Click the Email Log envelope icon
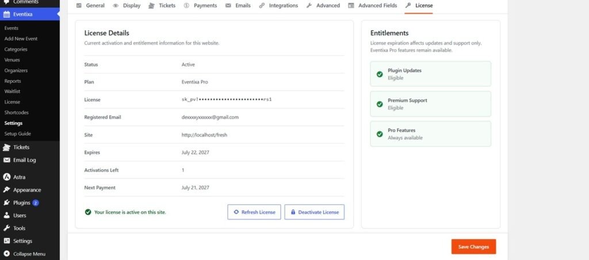Screen dimensions: 589x260 click(x=6, y=160)
